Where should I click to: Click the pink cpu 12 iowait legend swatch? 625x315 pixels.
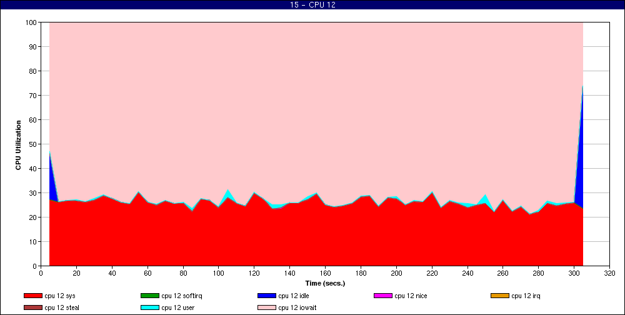pos(267,308)
